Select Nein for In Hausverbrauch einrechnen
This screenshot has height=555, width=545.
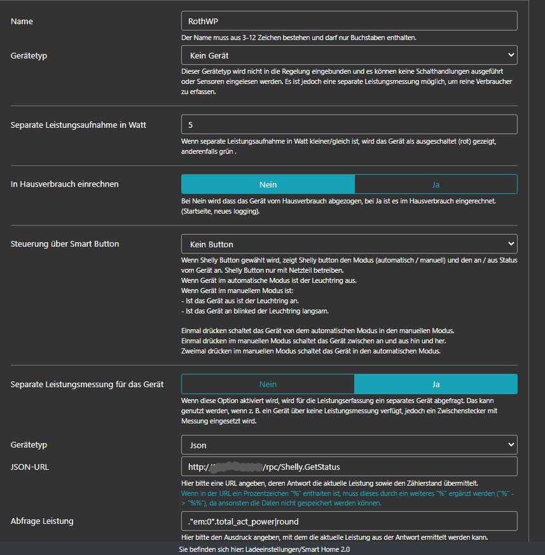point(268,184)
